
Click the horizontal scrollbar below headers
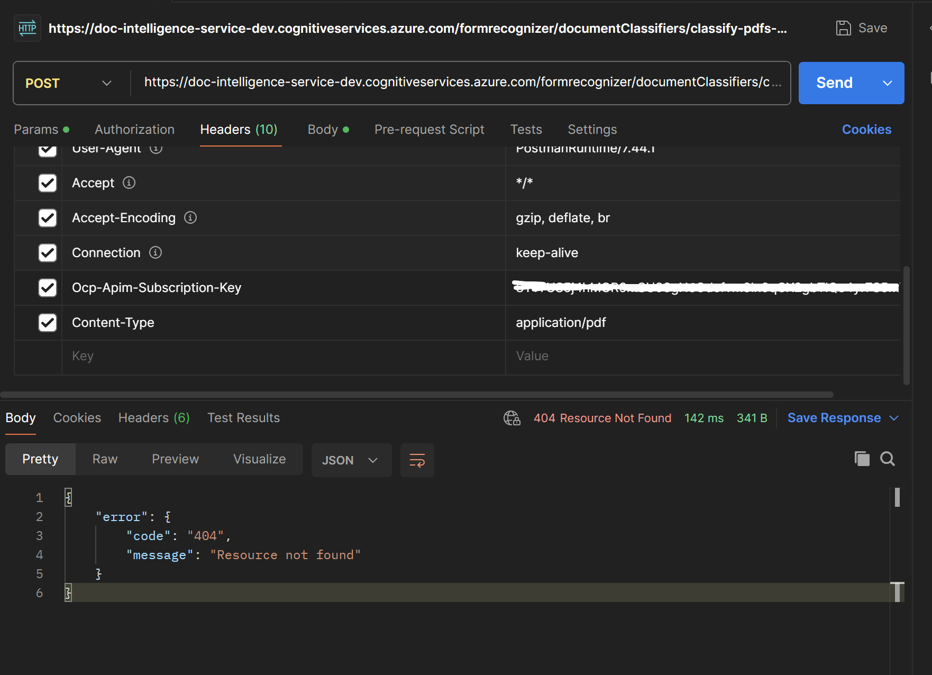417,395
